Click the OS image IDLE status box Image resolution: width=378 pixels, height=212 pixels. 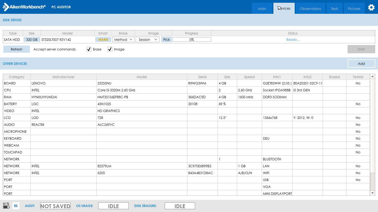tap(113, 206)
